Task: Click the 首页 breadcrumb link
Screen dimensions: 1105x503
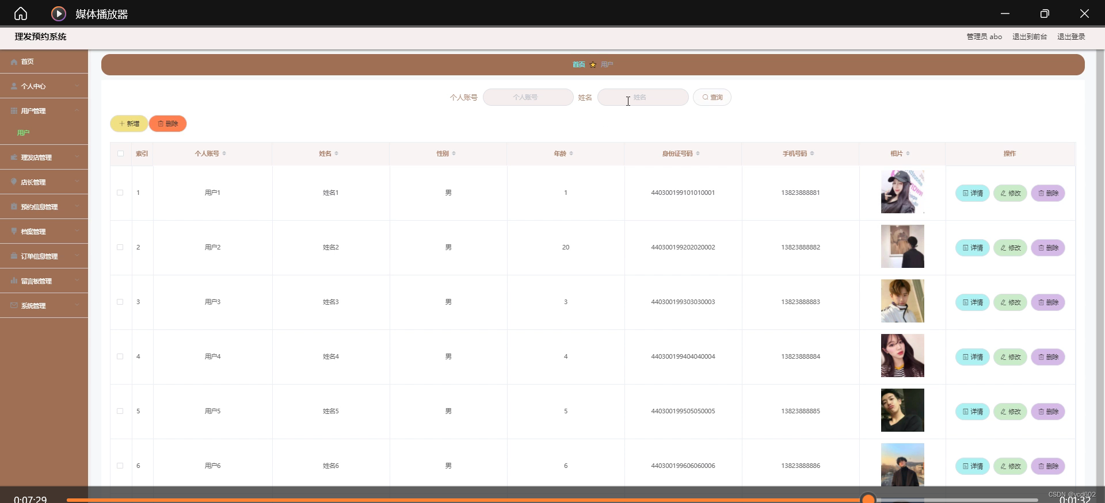Action: point(578,64)
